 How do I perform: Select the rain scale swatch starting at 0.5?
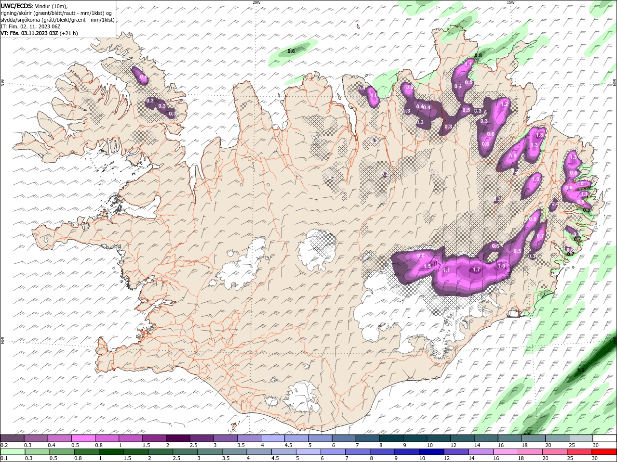tap(62, 452)
